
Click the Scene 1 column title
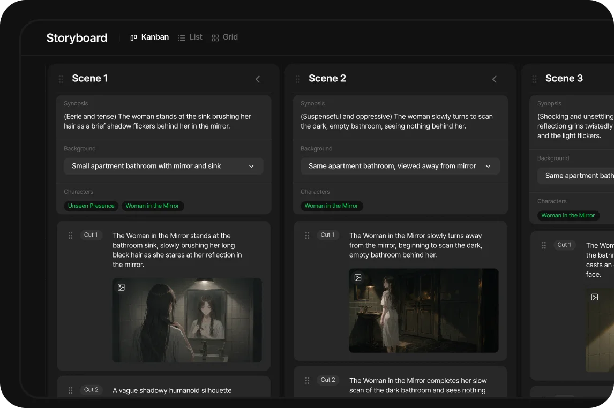(x=89, y=79)
